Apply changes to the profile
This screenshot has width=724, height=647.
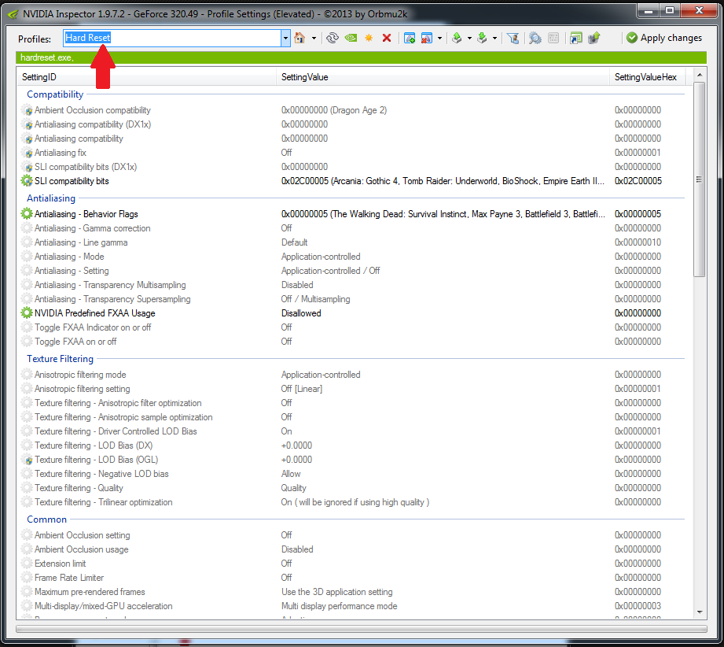[x=664, y=38]
